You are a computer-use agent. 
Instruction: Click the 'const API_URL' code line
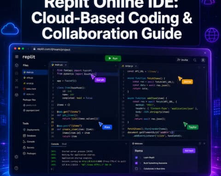143,71
